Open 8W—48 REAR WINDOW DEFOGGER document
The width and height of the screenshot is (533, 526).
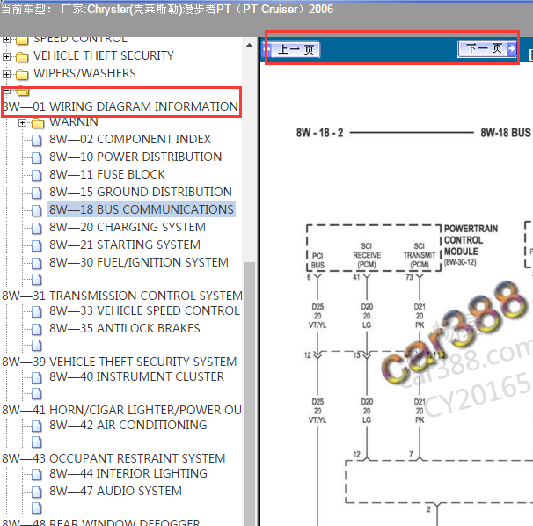101,522
